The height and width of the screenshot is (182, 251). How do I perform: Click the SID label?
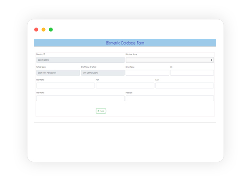point(157,80)
